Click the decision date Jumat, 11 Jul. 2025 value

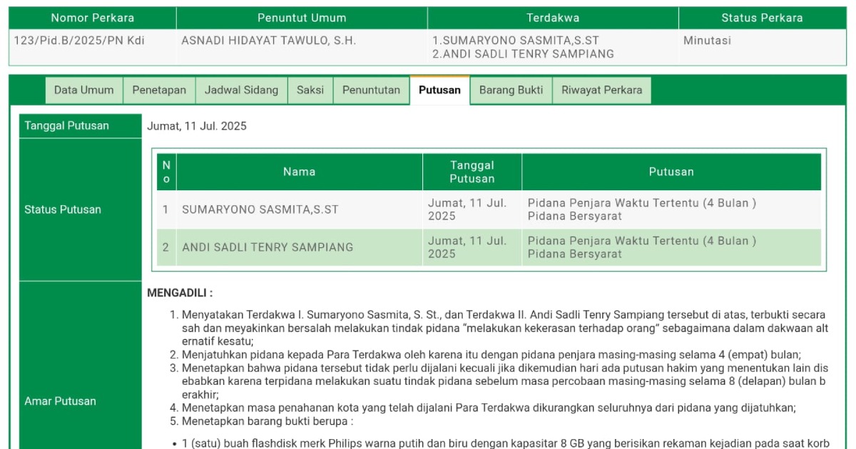pyautogui.click(x=197, y=126)
